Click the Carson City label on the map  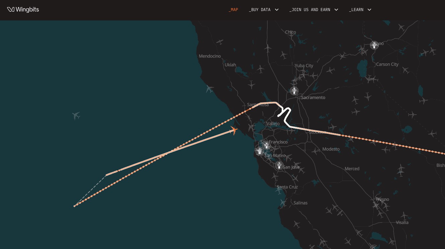pos(387,64)
